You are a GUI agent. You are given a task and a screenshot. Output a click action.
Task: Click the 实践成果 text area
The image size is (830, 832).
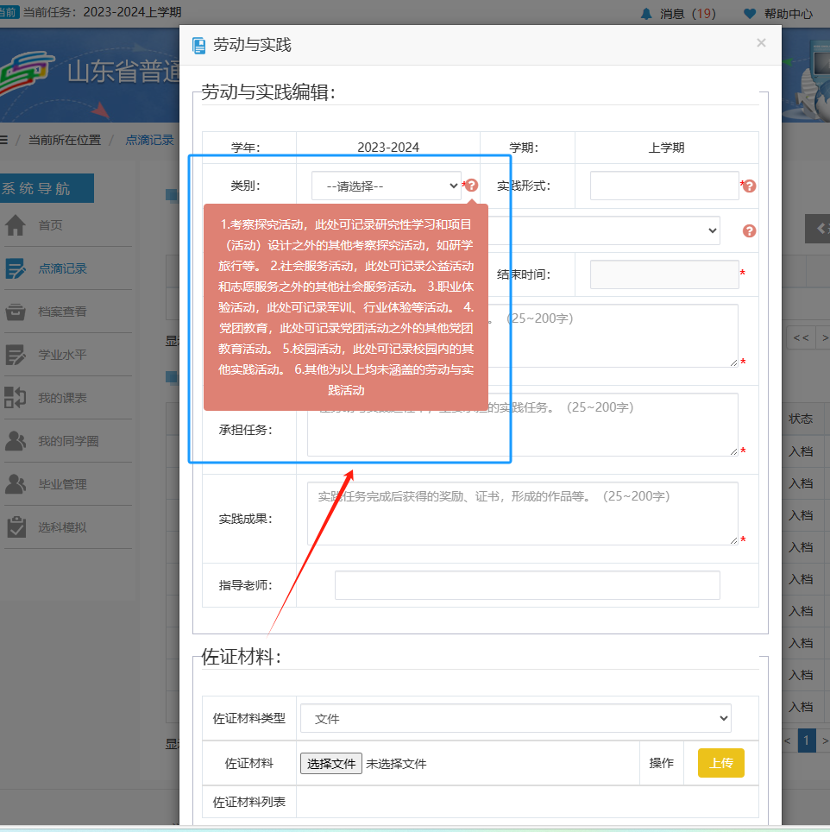coord(522,514)
